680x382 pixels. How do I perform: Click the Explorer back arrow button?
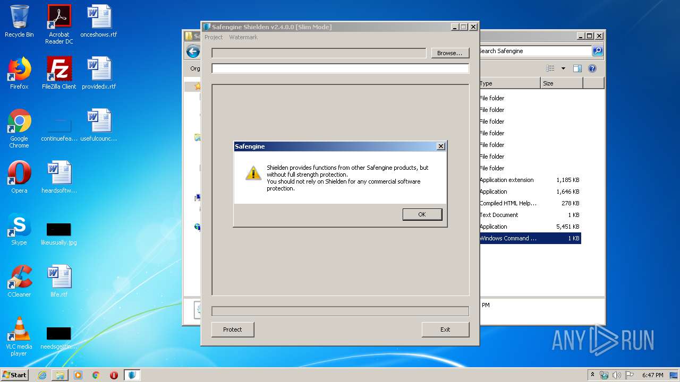click(x=193, y=51)
